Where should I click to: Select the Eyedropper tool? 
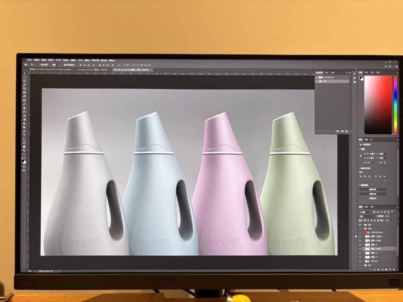point(24,96)
